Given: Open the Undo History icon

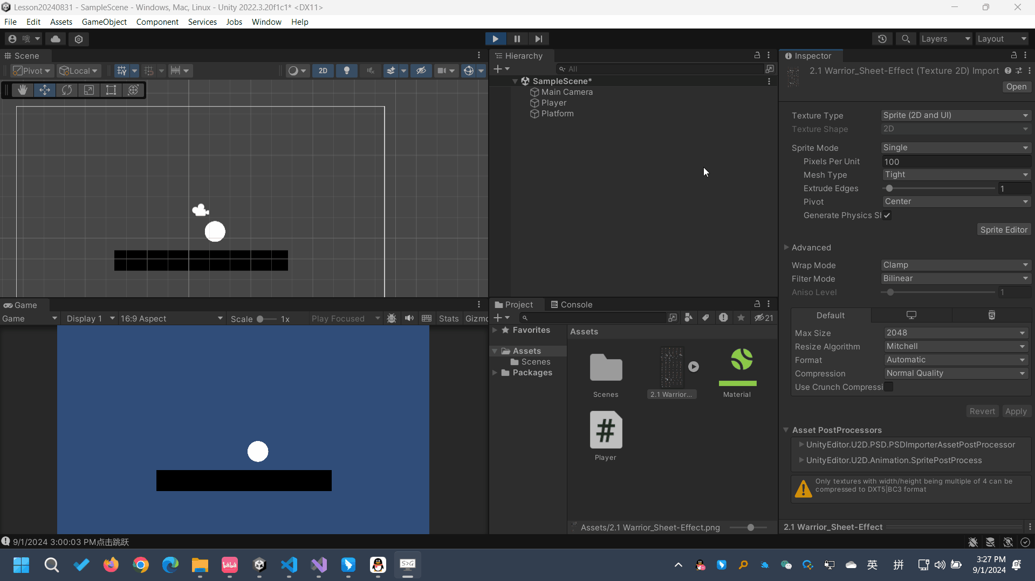Looking at the screenshot, I should (x=882, y=39).
